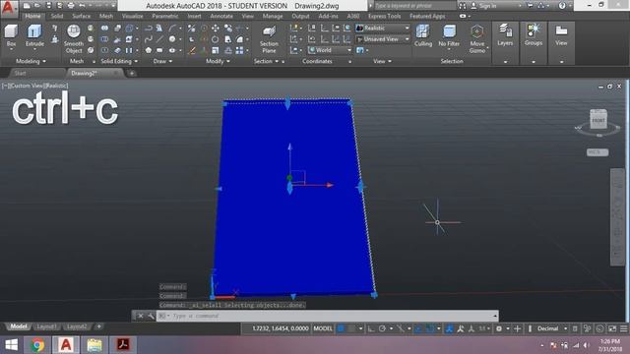The width and height of the screenshot is (630, 354).
Task: Open the Windows Start menu
Action: point(12,345)
